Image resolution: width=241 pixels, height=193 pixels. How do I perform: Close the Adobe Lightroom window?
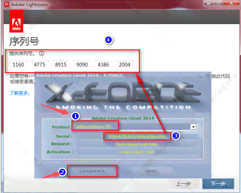point(232,3)
